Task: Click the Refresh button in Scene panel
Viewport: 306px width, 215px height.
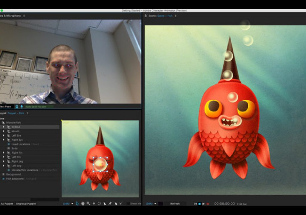Action: 175,204
